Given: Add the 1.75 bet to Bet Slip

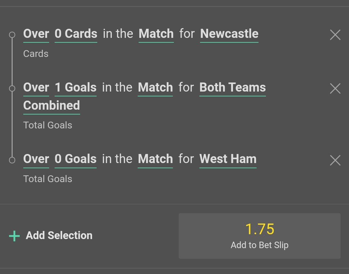Looking at the screenshot, I should pyautogui.click(x=259, y=236).
